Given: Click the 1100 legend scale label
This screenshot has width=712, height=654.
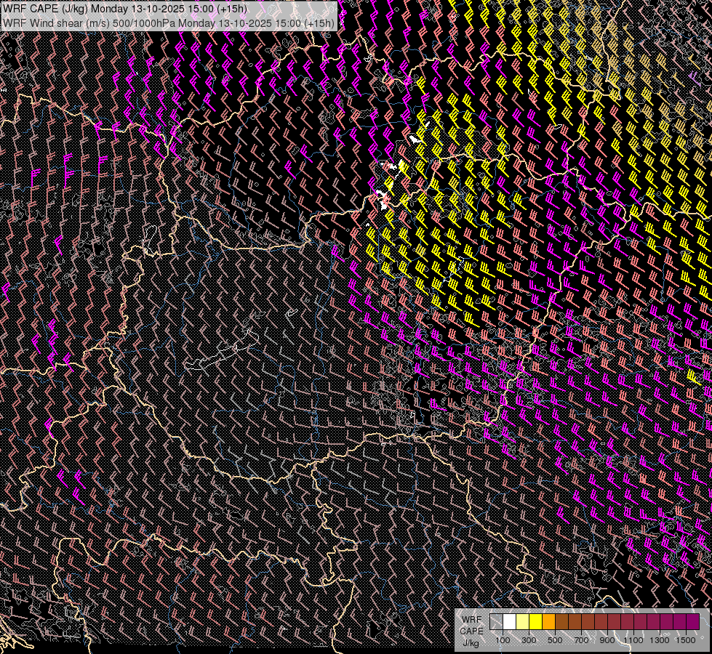Looking at the screenshot, I should click(x=633, y=640).
